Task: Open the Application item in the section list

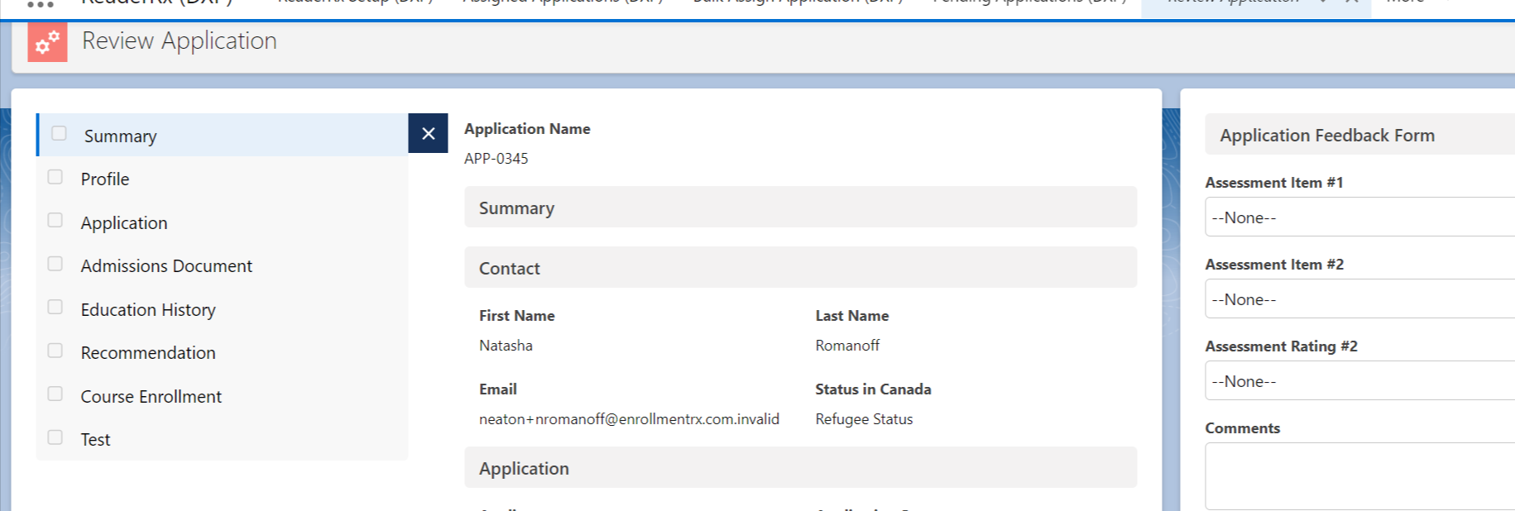Action: [x=124, y=223]
